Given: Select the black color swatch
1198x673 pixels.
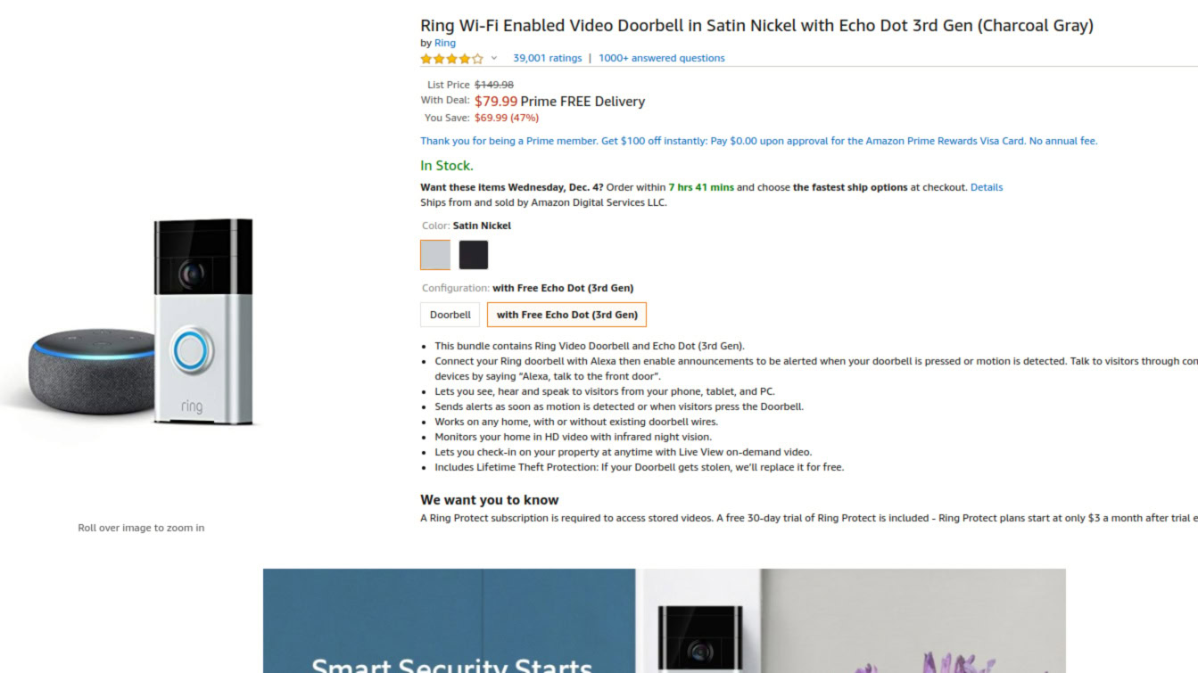Looking at the screenshot, I should pyautogui.click(x=474, y=255).
